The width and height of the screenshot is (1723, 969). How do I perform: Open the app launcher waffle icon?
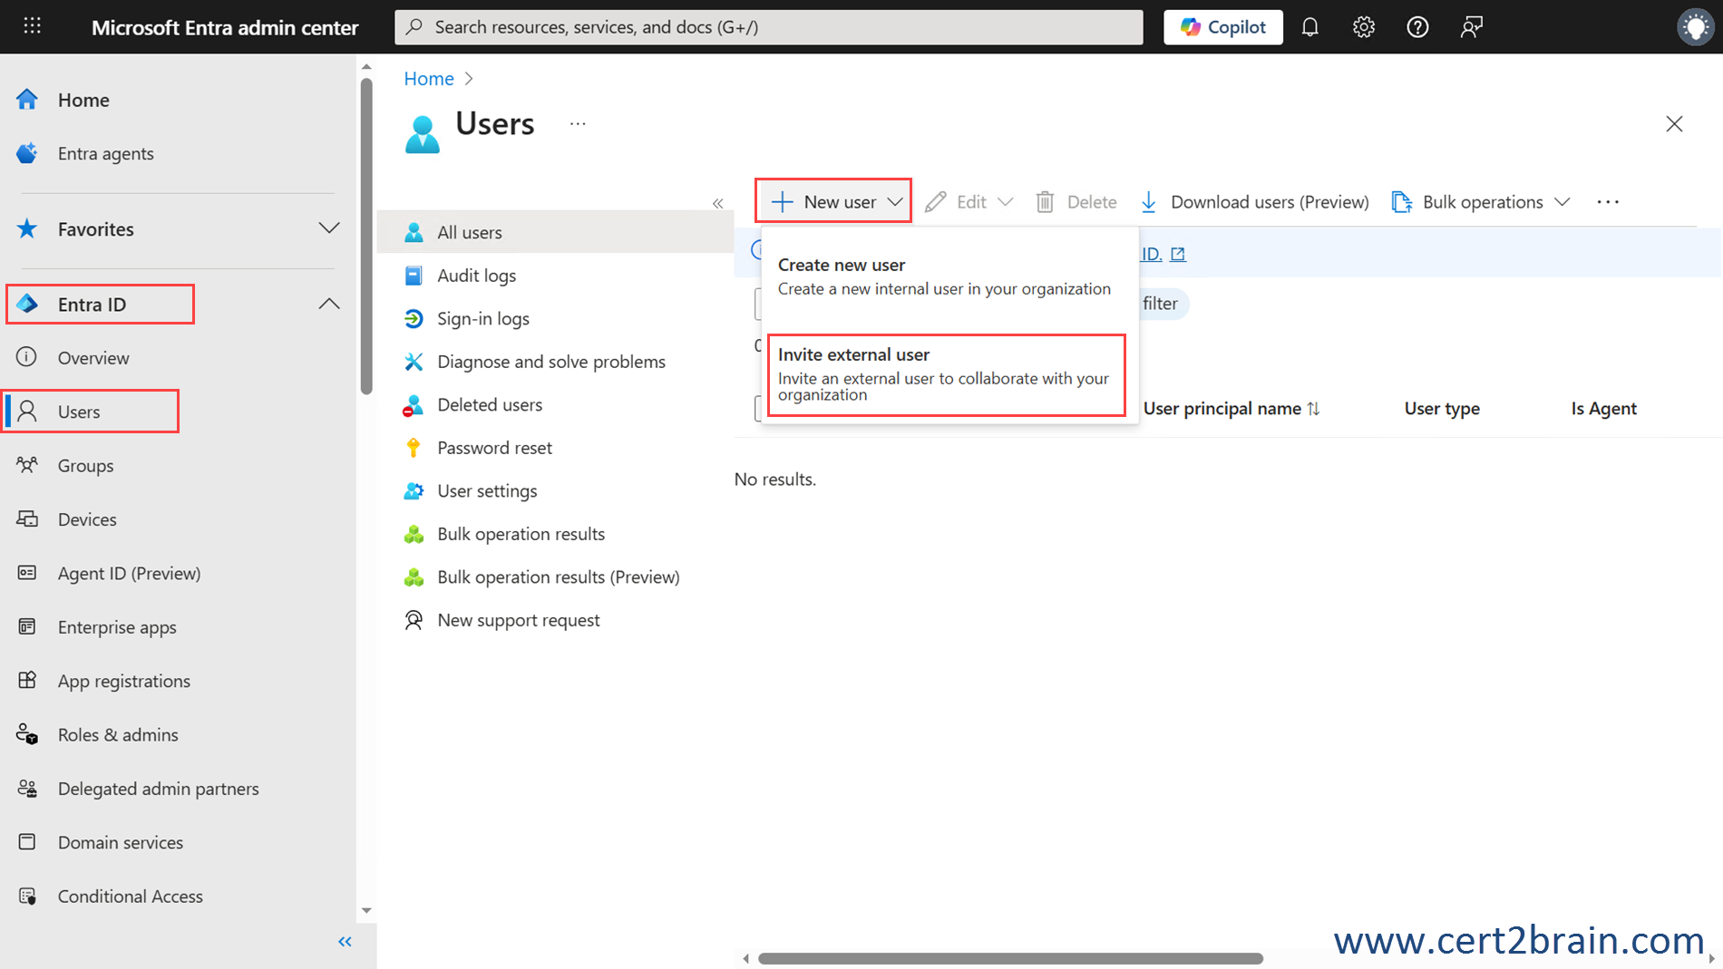pyautogui.click(x=33, y=26)
